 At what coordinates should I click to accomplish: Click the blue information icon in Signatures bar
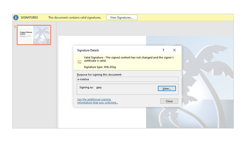point(16,17)
